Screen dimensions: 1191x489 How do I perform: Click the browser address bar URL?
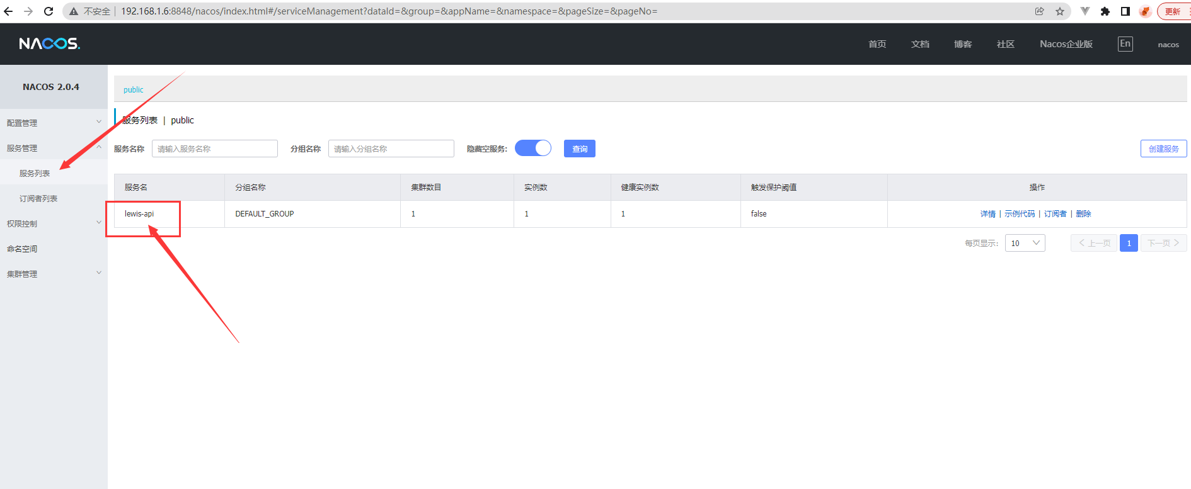[x=389, y=11]
